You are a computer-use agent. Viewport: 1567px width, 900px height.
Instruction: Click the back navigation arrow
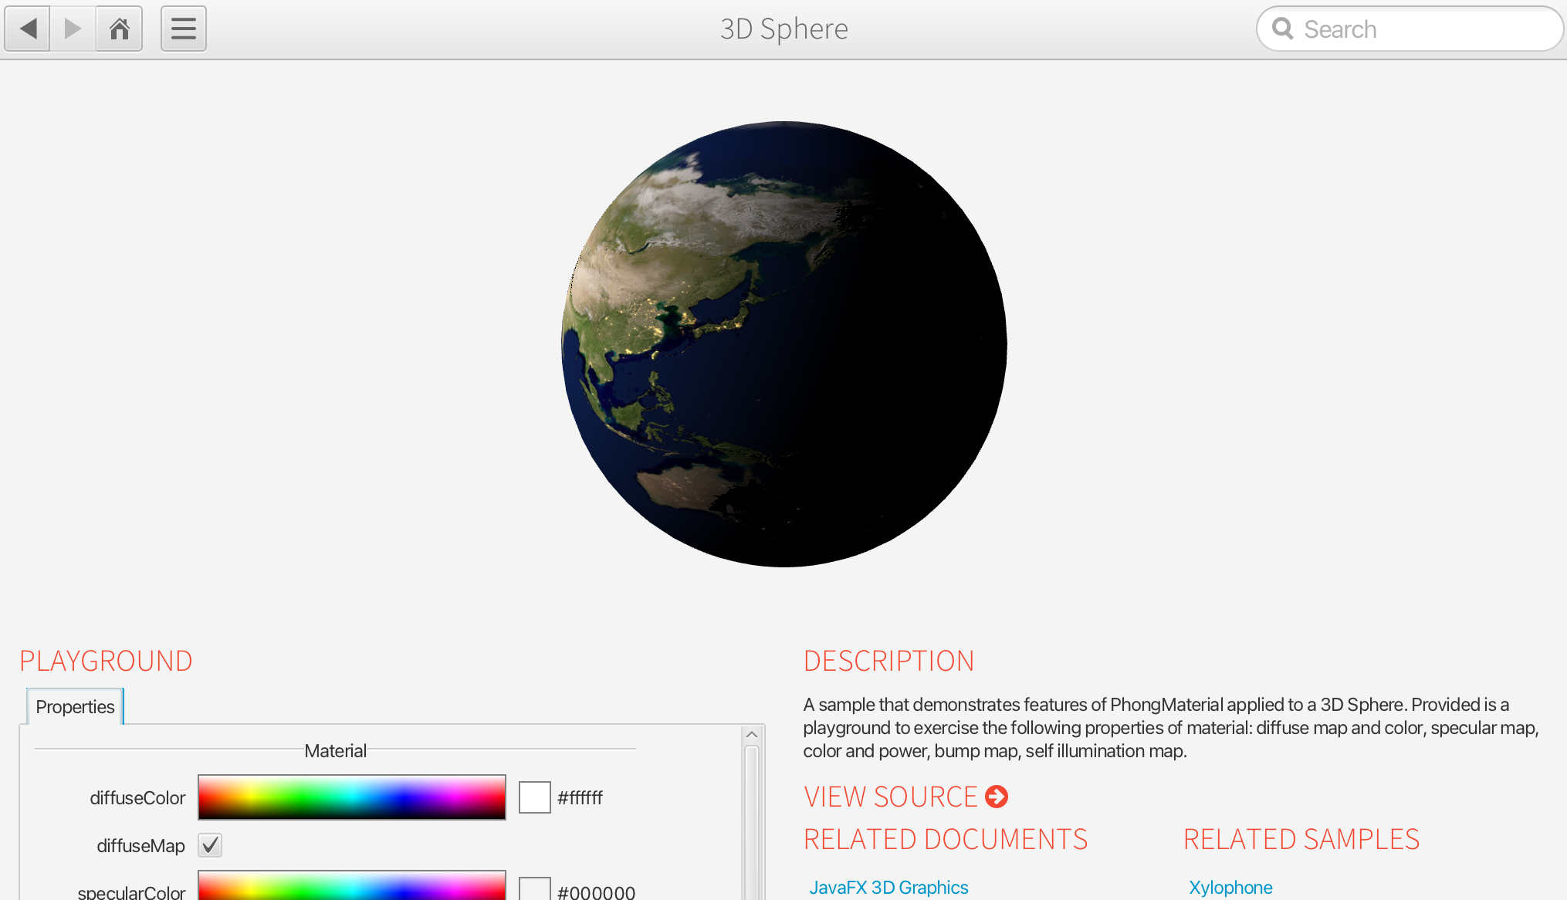click(28, 29)
